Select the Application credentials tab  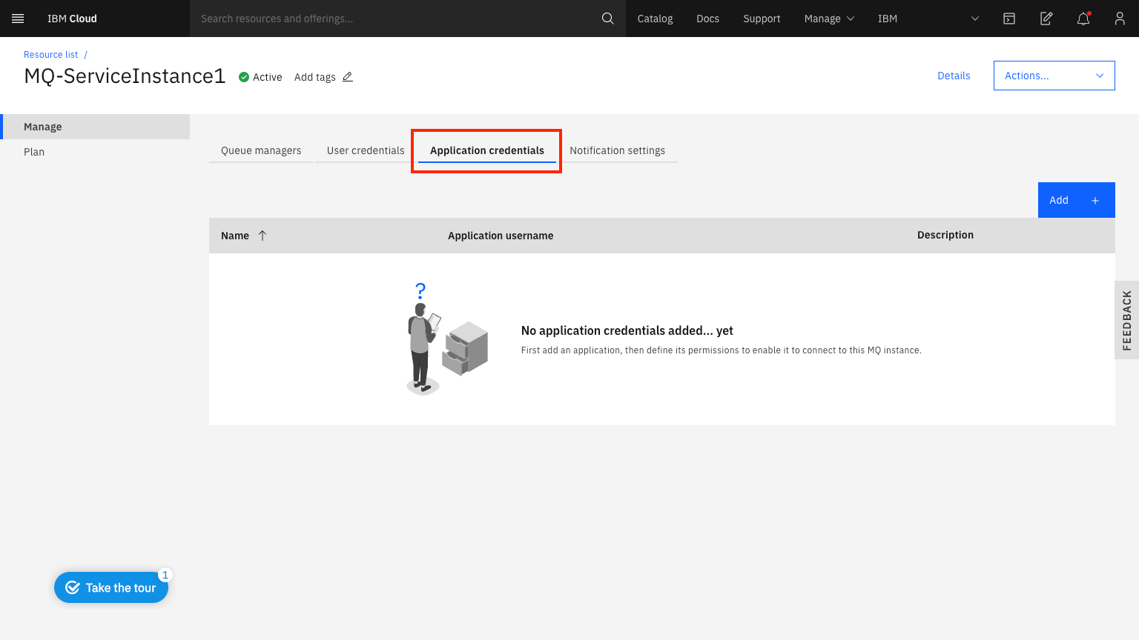[x=487, y=150]
